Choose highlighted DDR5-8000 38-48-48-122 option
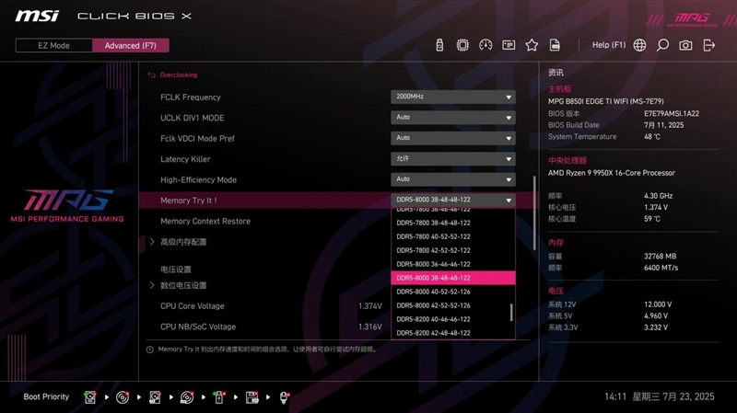This screenshot has width=737, height=413. (x=453, y=278)
